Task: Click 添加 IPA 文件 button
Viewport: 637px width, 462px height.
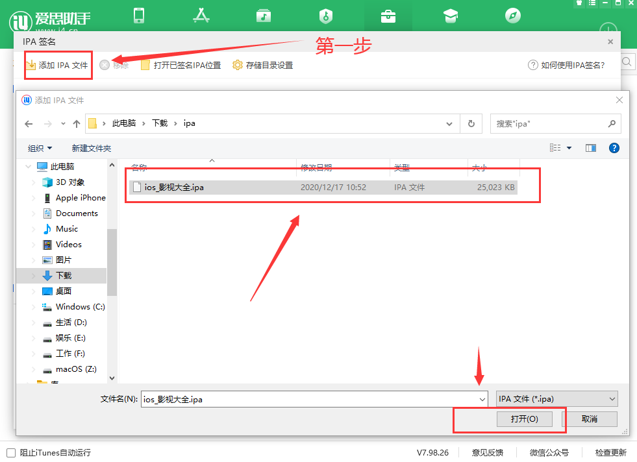Action: tap(57, 66)
